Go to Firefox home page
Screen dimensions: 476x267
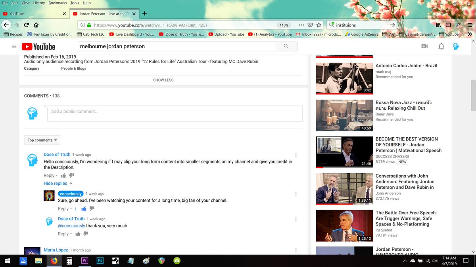coord(36,25)
